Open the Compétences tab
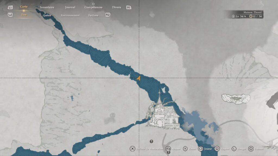The height and width of the screenshot is (156, 278). (x=93, y=7)
